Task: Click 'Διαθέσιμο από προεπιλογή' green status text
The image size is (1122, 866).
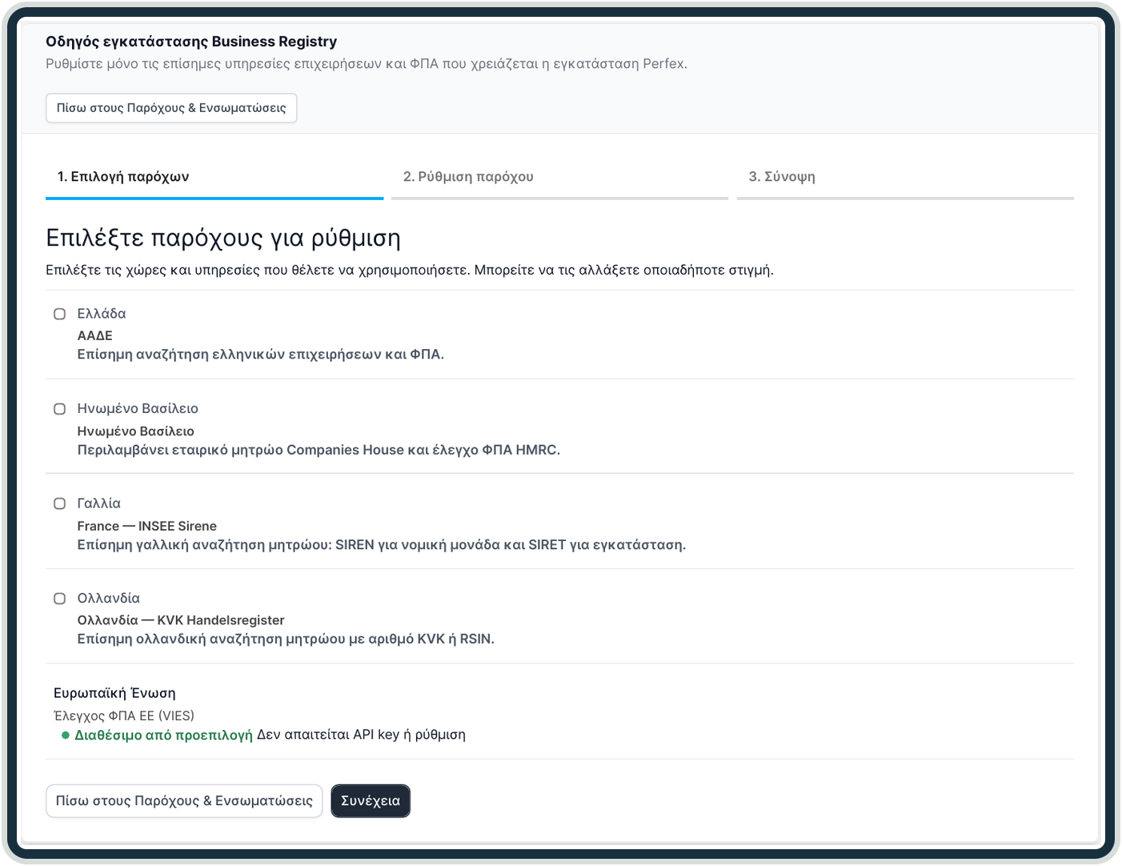Action: click(x=163, y=735)
